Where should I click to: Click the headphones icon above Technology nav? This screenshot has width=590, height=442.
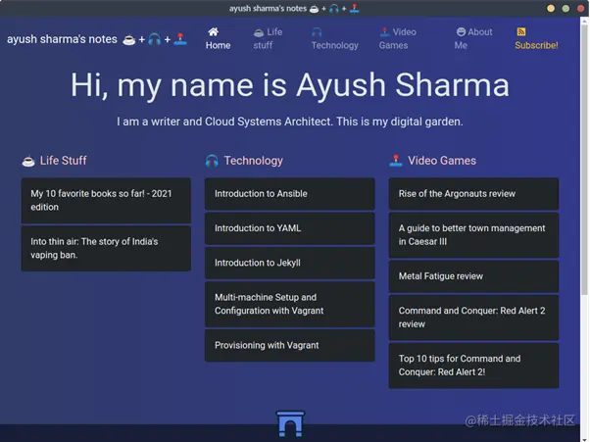coord(317,32)
